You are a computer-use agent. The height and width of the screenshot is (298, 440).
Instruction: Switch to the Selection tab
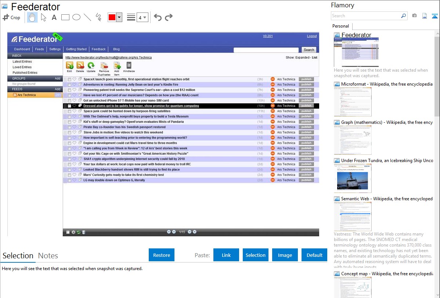18,256
